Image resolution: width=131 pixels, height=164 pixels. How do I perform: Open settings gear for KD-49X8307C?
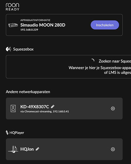pyautogui.click(x=113, y=109)
